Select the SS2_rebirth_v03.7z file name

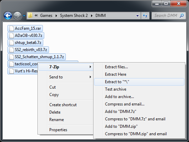click(31, 50)
